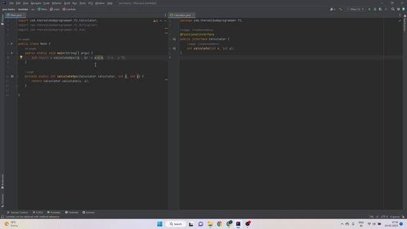
Task: Open the Services tool window
Action: tap(88, 212)
